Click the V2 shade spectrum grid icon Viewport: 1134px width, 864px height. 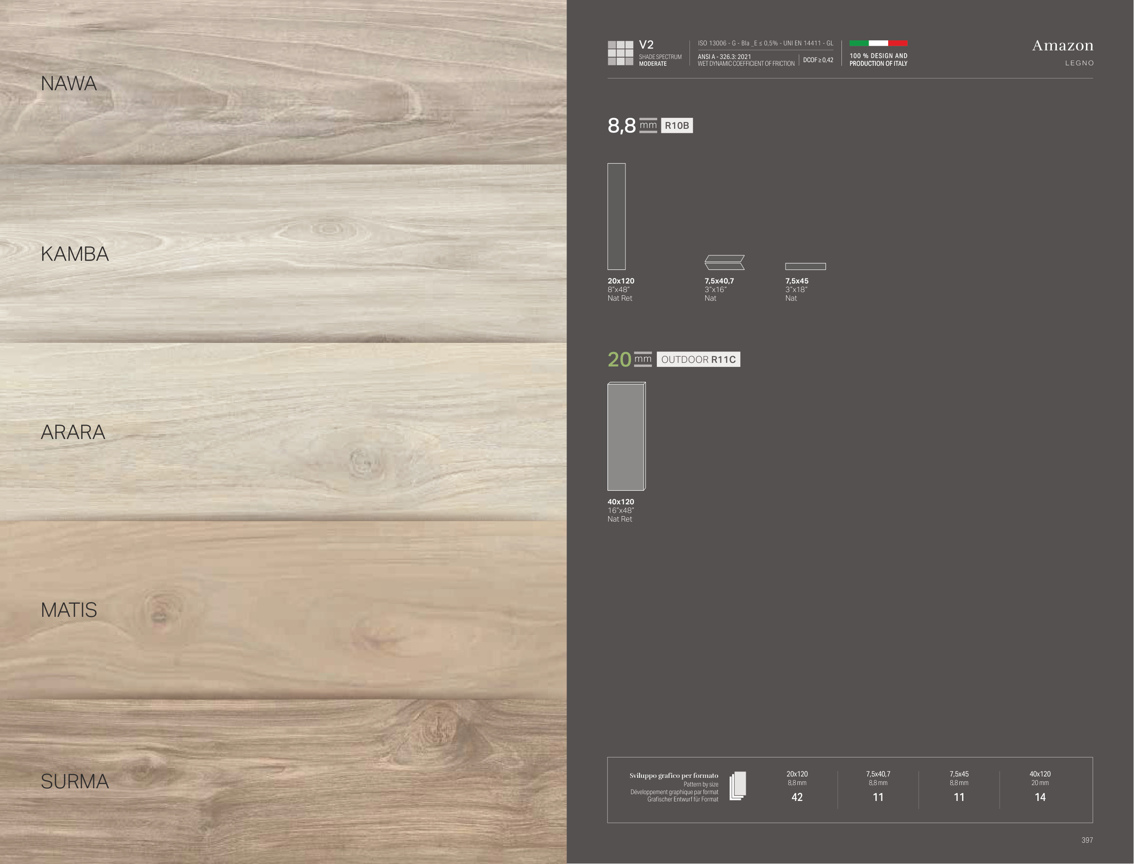[x=620, y=53]
